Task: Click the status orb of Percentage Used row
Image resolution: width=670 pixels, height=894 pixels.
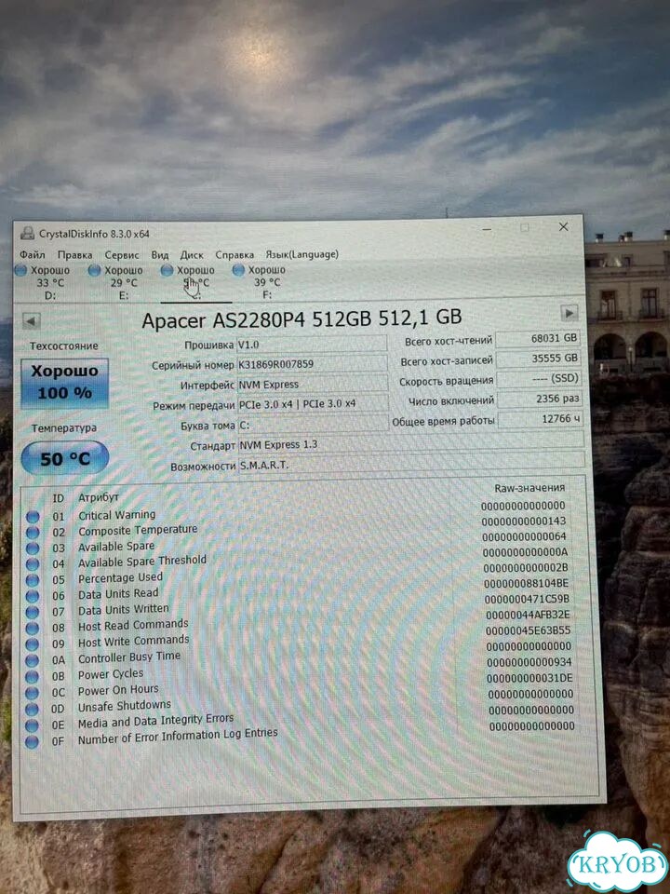Action: [x=33, y=580]
